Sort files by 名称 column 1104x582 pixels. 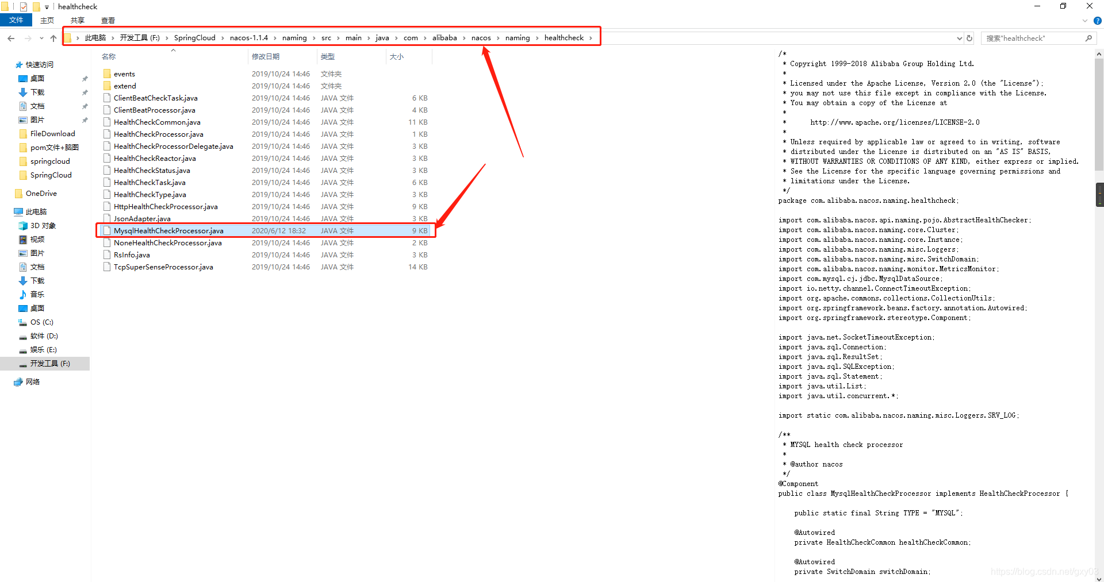pyautogui.click(x=109, y=56)
